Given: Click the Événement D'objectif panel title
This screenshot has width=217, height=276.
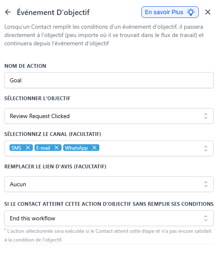Looking at the screenshot, I should click(53, 12).
